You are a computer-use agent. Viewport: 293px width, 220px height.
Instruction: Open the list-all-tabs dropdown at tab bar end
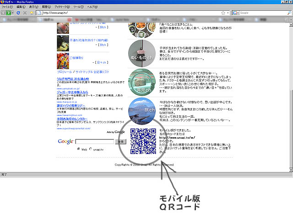[x=291, y=19]
